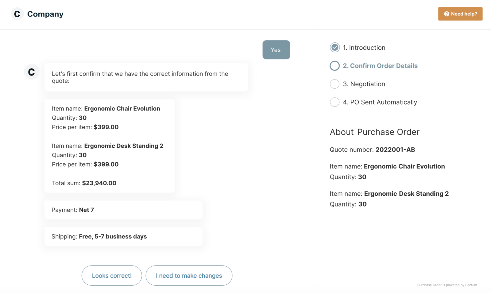Select the PO Sent Automatically progress step
This screenshot has height=293, width=491.
click(381, 102)
